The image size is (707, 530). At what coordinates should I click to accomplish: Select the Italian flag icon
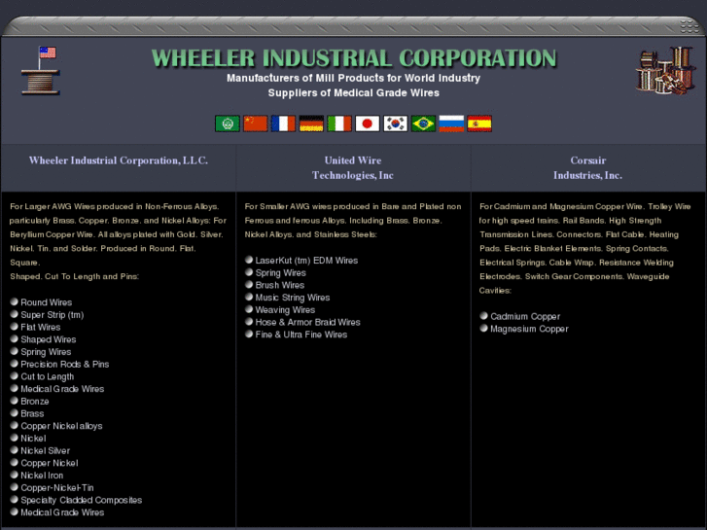(339, 124)
